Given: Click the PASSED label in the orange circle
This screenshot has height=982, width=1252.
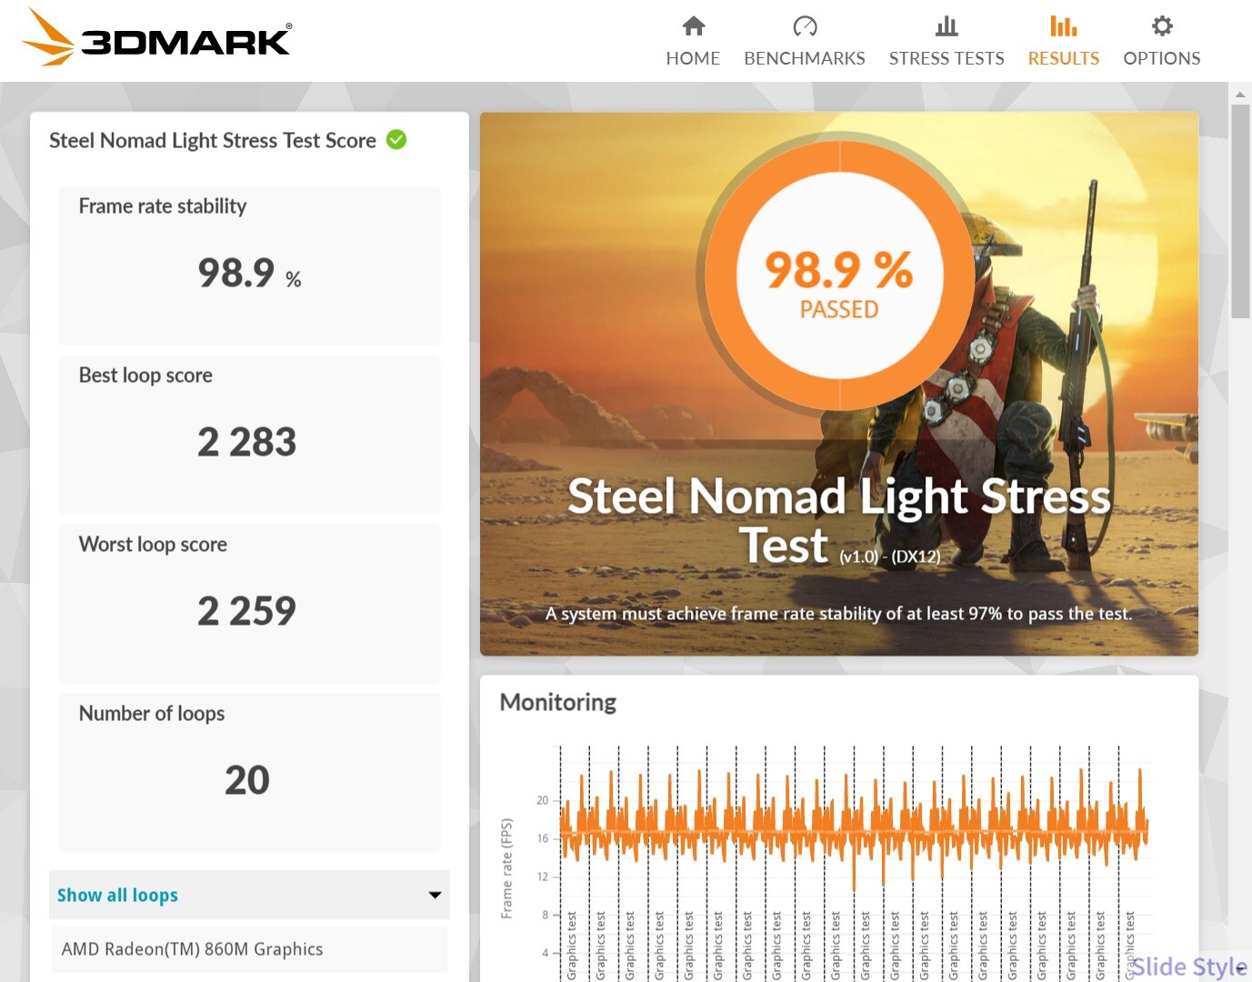Looking at the screenshot, I should coord(839,310).
